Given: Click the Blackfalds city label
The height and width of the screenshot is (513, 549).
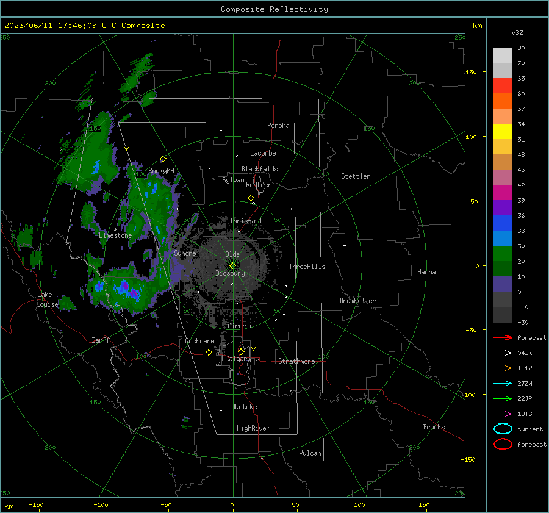Looking at the screenshot, I should tap(259, 169).
